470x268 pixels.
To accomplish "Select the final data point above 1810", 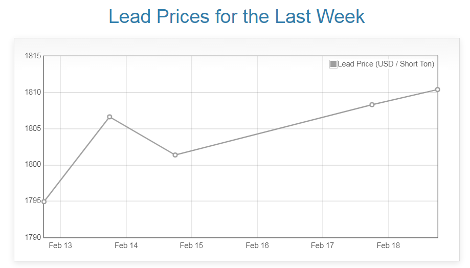I will 437,90.
